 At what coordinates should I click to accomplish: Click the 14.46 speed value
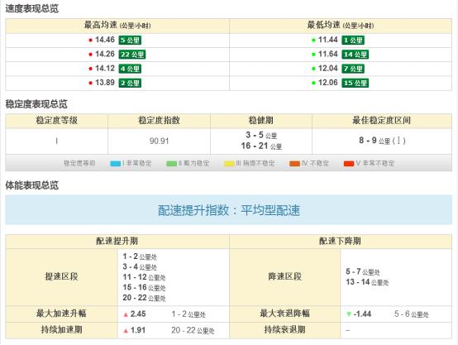click(104, 40)
